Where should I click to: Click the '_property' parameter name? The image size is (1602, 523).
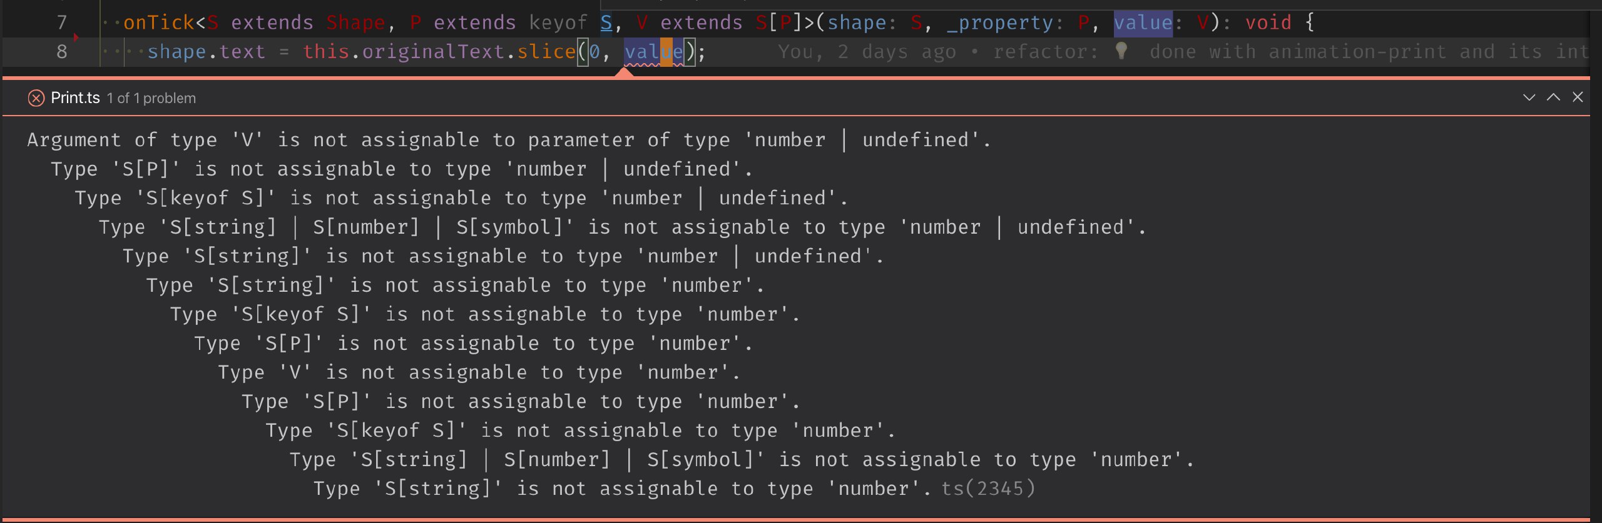1000,22
